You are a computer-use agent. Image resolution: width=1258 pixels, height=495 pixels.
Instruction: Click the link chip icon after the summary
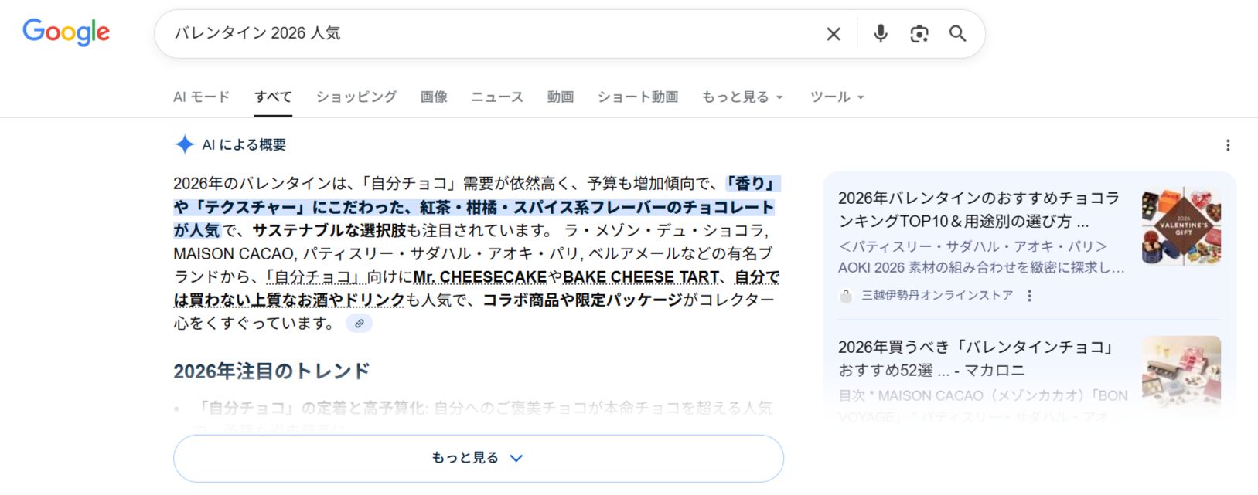tap(359, 324)
